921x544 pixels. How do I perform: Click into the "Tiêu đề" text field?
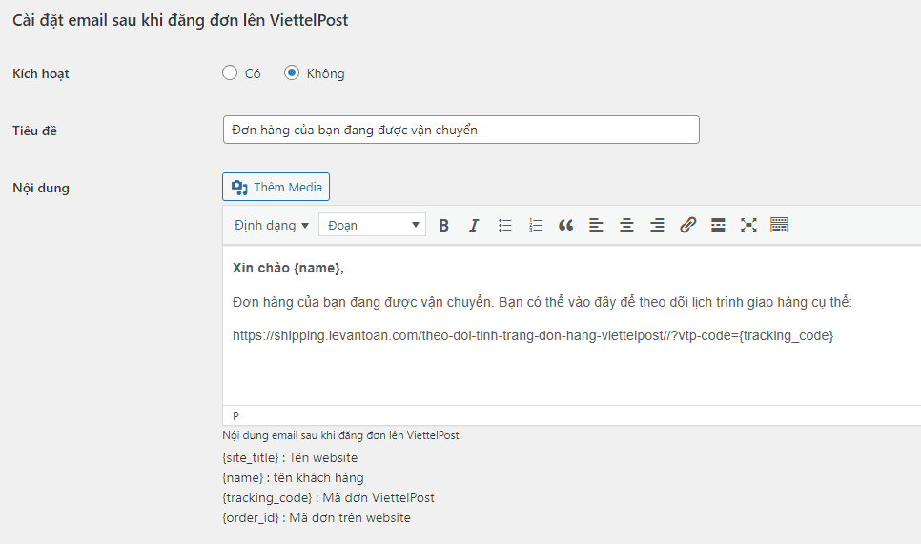[460, 131]
